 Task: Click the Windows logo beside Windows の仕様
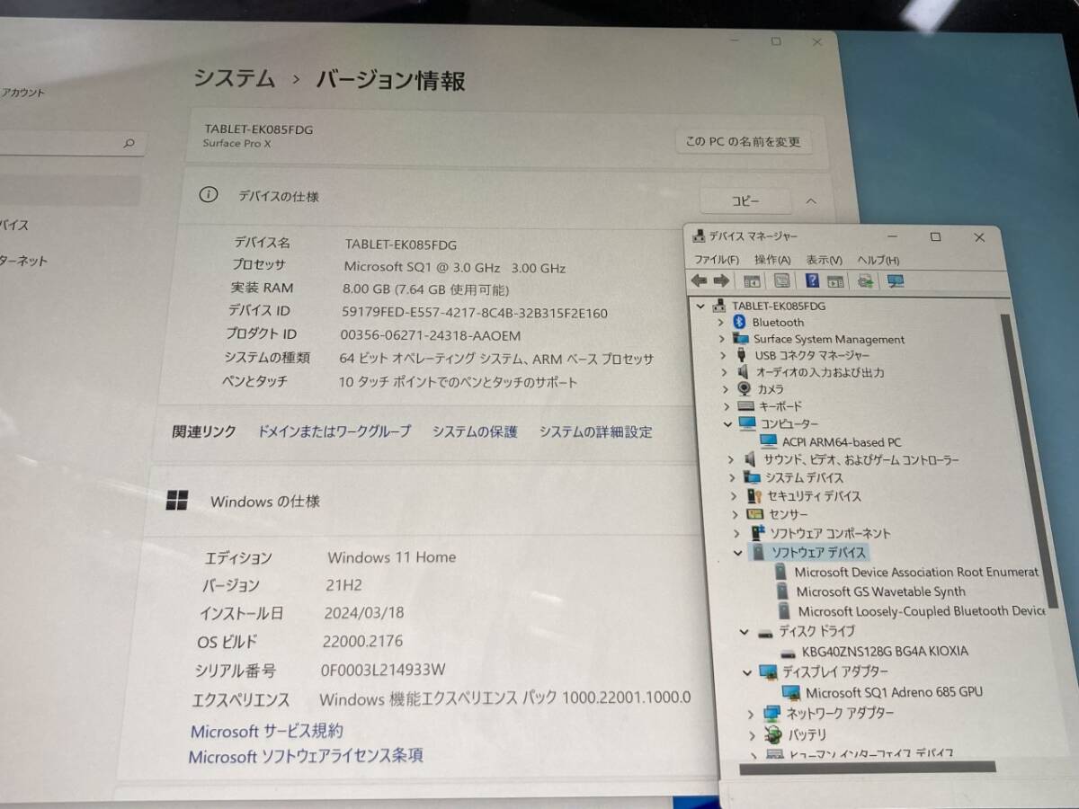coord(177,501)
